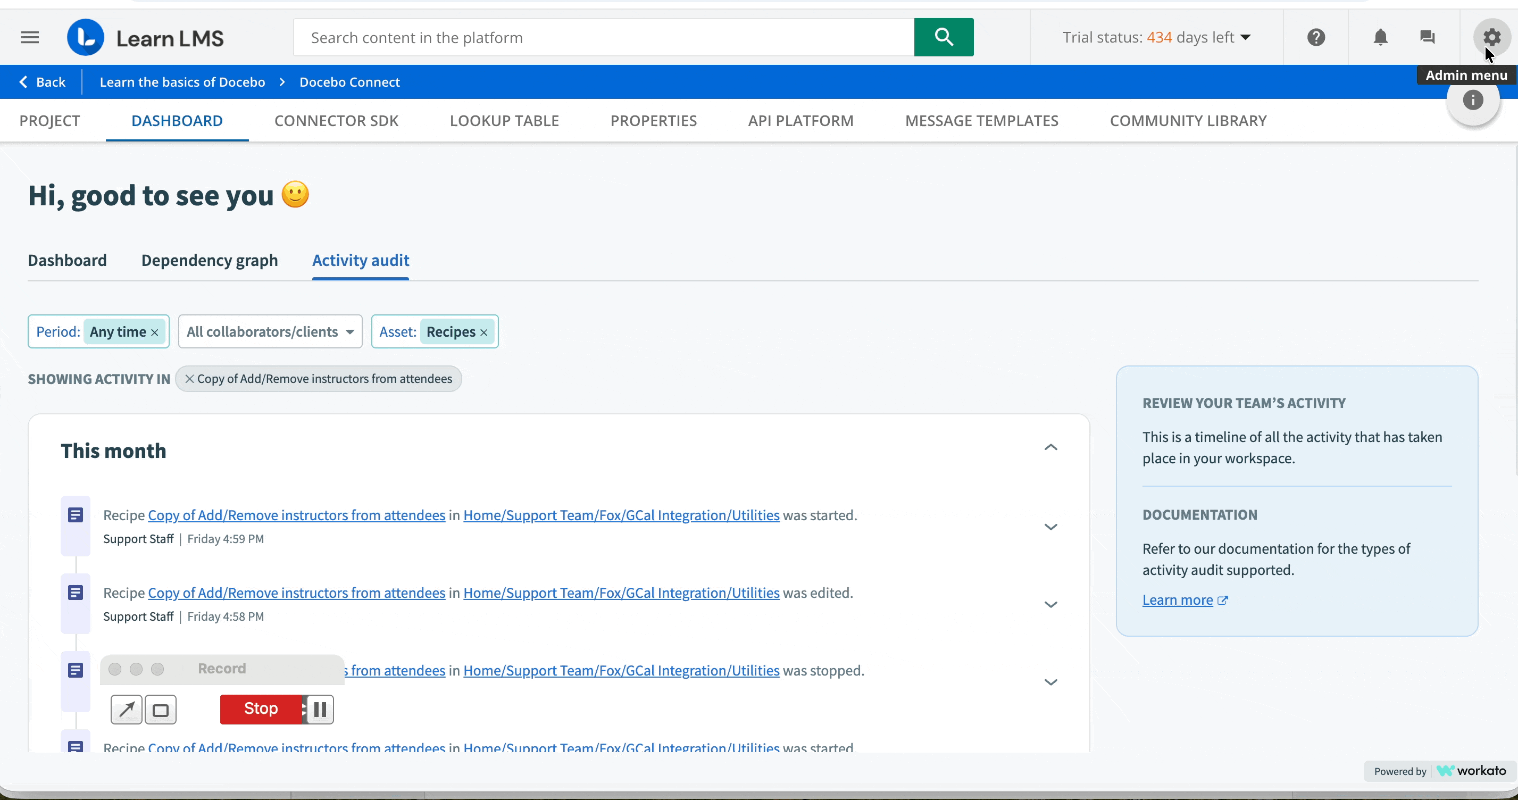1518x800 pixels.
Task: Open the CONNECTOR SDK tab
Action: click(336, 121)
